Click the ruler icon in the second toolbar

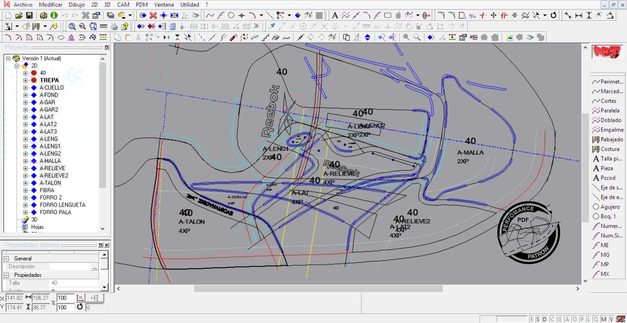tap(103, 26)
